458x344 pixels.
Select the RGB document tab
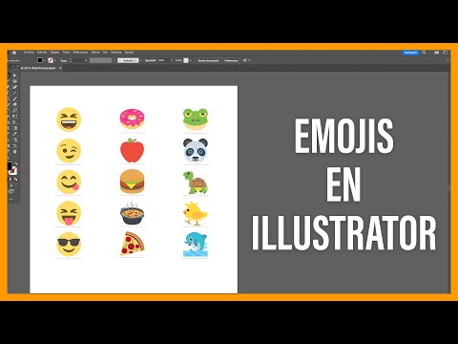click(38, 68)
